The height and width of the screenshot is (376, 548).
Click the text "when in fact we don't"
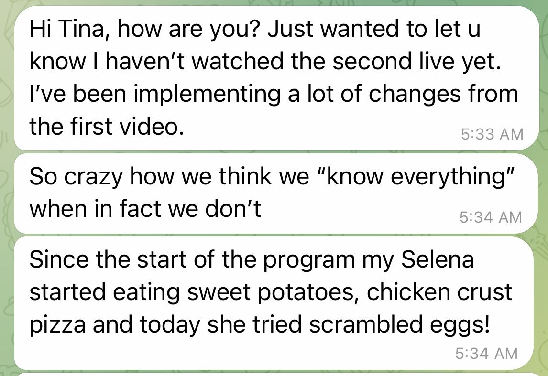pos(145,209)
